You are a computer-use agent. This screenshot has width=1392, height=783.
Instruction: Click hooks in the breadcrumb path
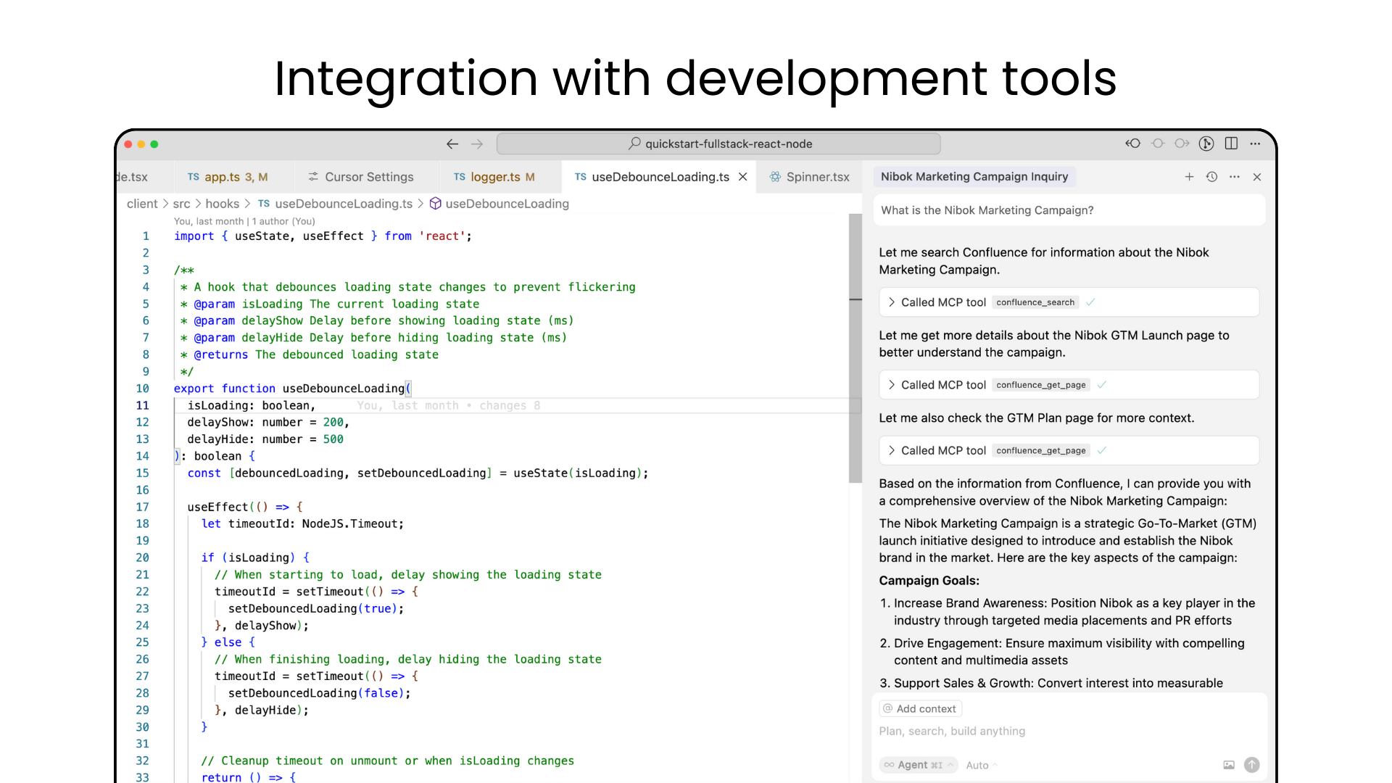[x=222, y=204]
